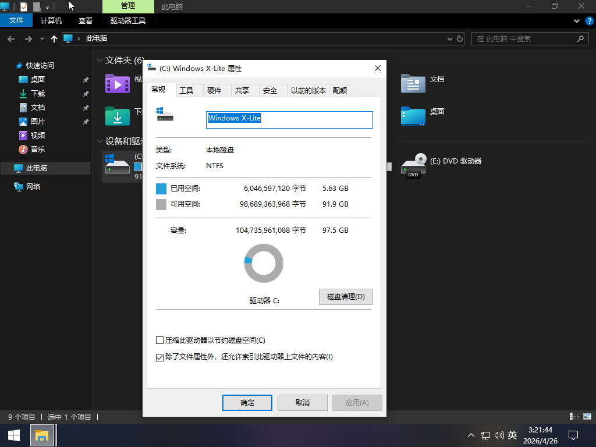The width and height of the screenshot is (596, 447).
Task: Click the Windows X-Lite volume label field
Action: coord(289,120)
